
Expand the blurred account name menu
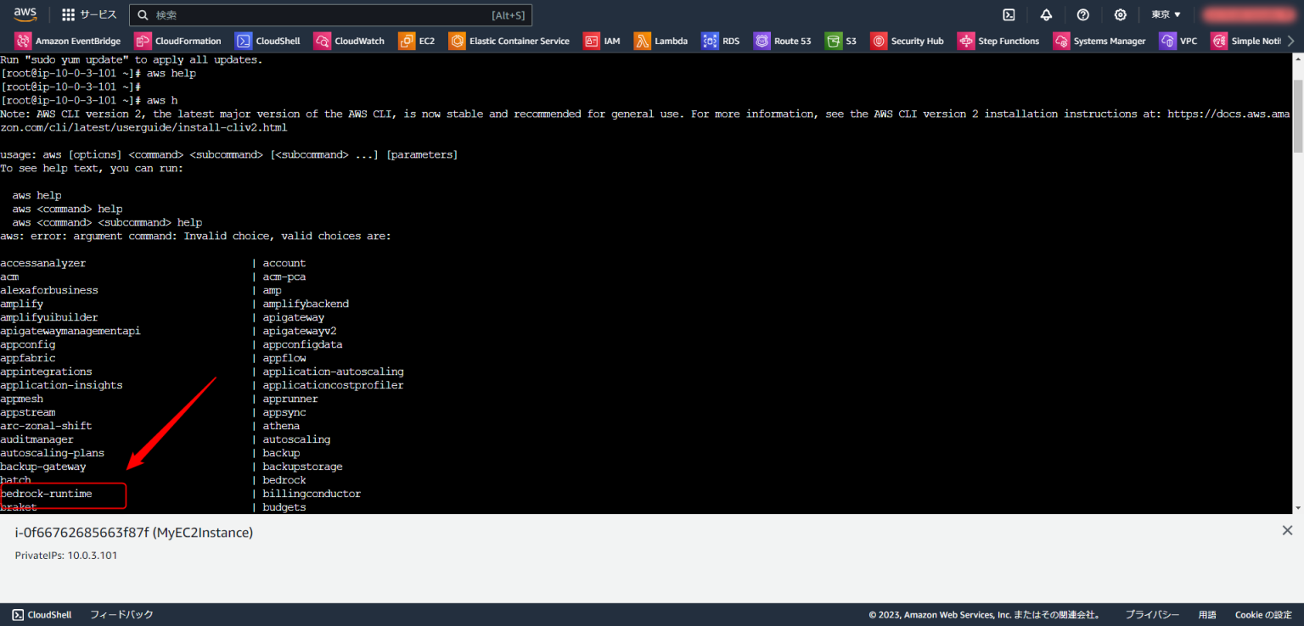pos(1247,14)
